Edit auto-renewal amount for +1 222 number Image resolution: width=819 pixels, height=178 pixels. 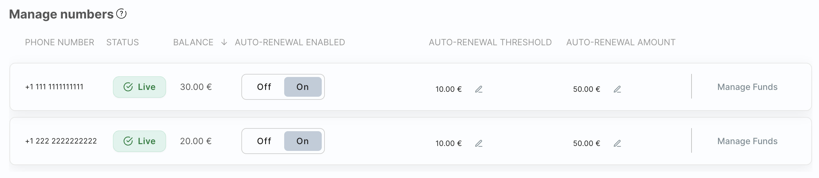(617, 144)
